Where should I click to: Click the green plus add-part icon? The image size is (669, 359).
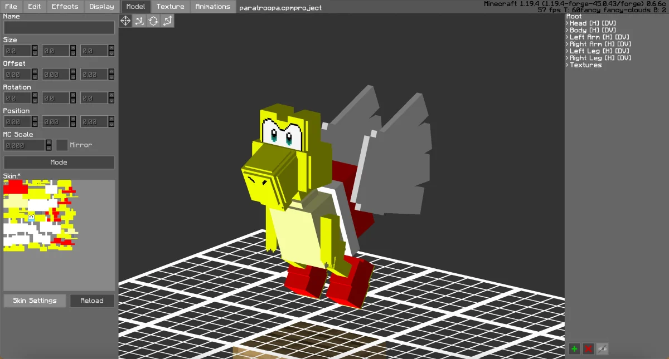pyautogui.click(x=574, y=349)
